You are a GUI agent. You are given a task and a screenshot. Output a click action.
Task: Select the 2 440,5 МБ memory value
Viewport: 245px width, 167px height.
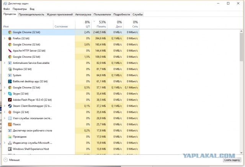100,32
